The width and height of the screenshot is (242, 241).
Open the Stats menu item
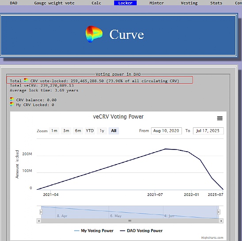[x=216, y=3]
